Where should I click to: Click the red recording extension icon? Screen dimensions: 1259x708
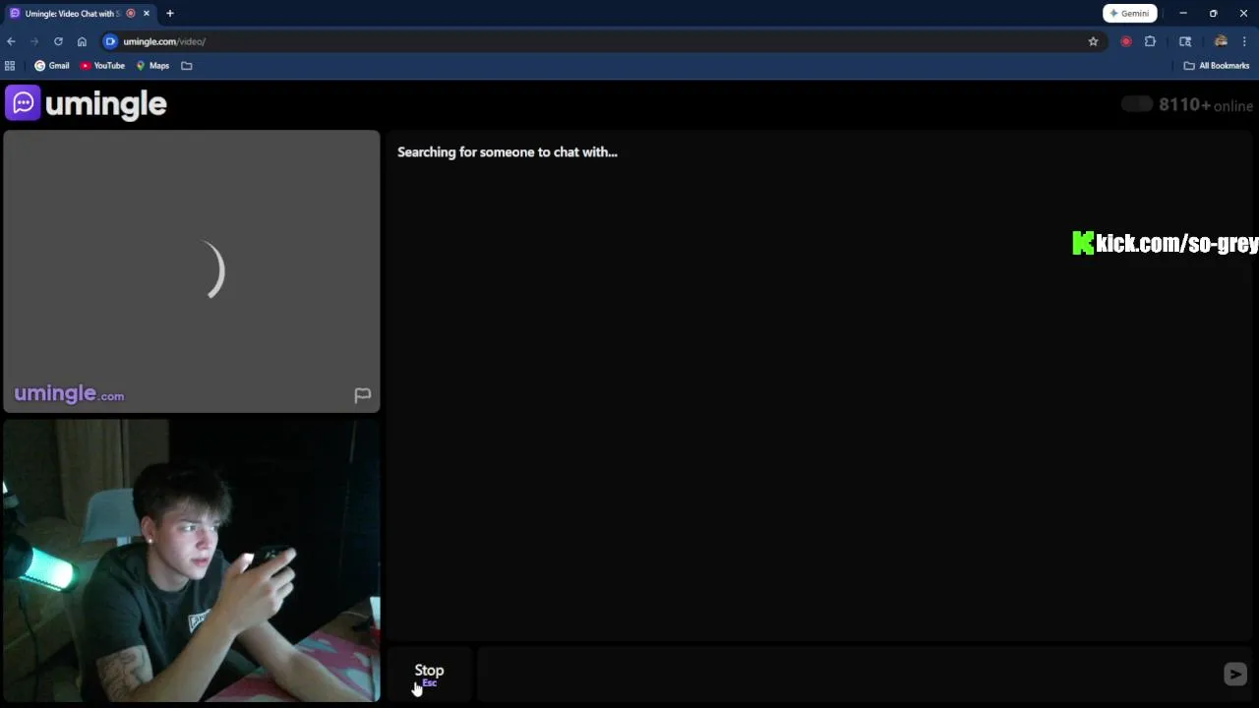[1126, 41]
